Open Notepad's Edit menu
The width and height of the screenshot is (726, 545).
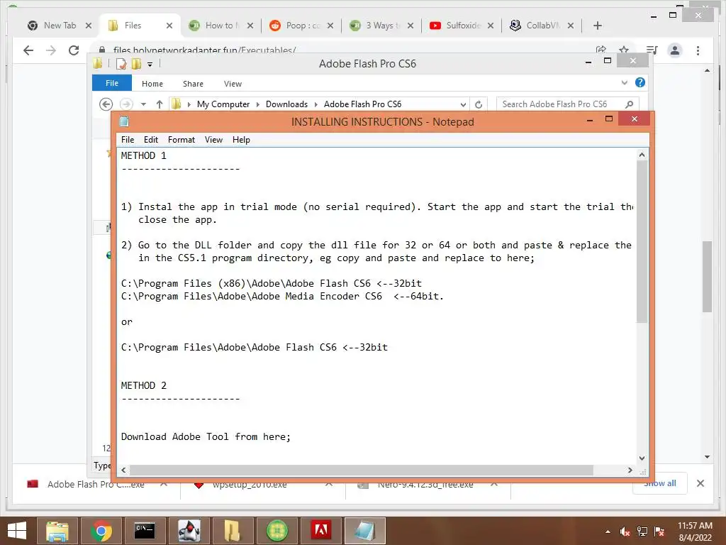click(x=151, y=140)
